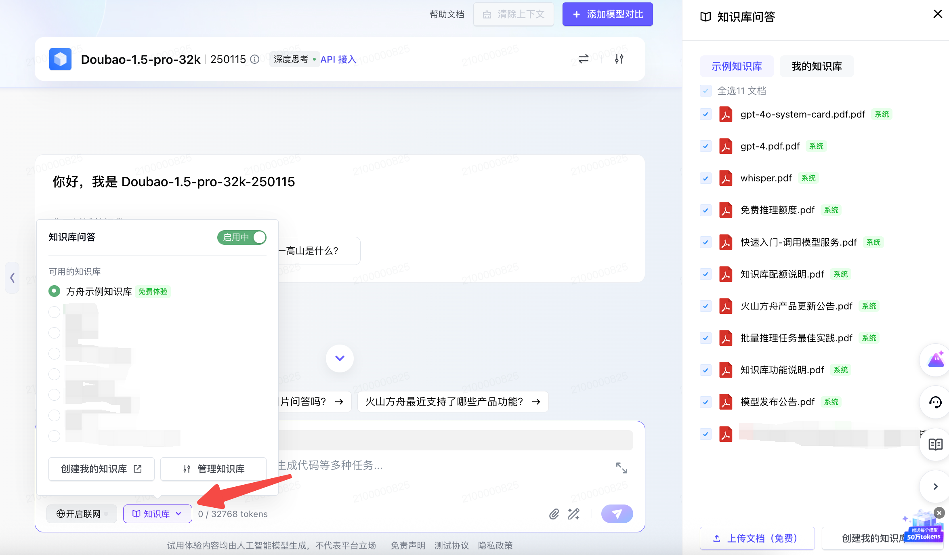Screen dimensions: 949x555
Task: Uncheck the 知识库配额说明.pdf checkbox
Action: [705, 274]
